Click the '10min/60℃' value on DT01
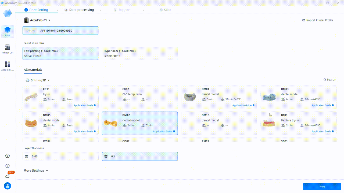 312,125
